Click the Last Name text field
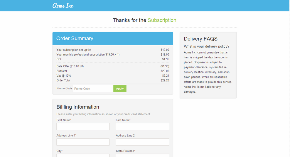290x157 pixels. coord(142,127)
